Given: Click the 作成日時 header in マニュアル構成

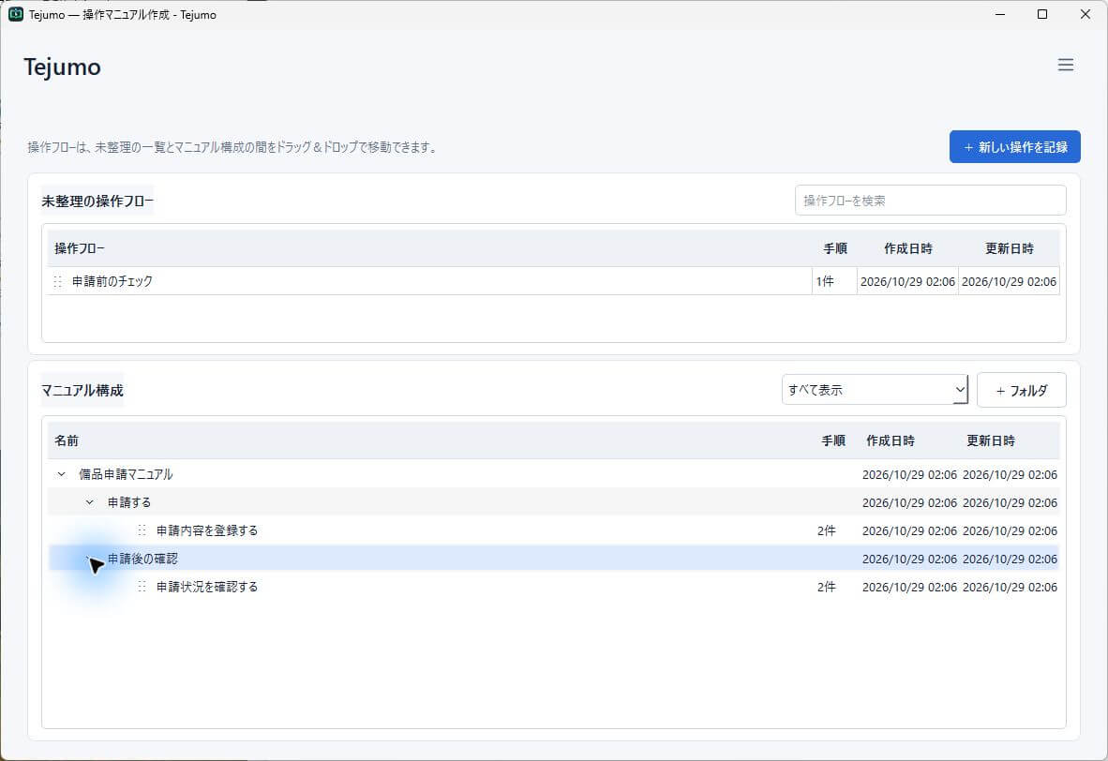Looking at the screenshot, I should click(891, 440).
